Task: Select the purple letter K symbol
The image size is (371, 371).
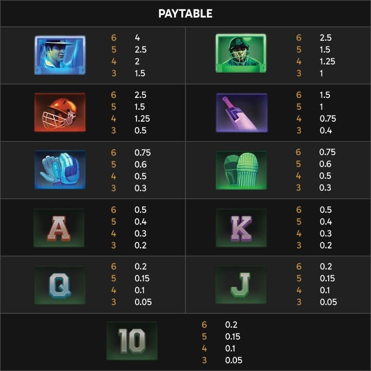Action: [x=241, y=228]
